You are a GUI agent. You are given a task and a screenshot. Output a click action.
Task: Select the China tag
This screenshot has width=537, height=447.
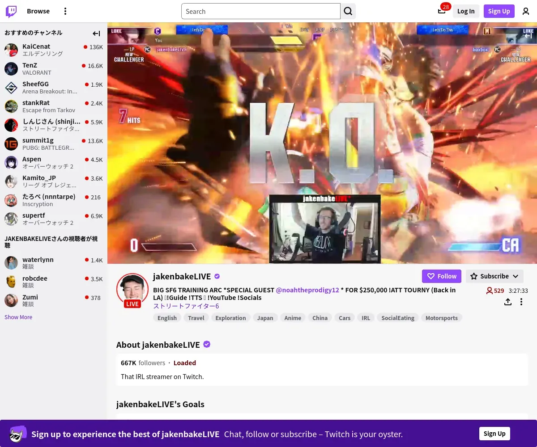tap(320, 318)
